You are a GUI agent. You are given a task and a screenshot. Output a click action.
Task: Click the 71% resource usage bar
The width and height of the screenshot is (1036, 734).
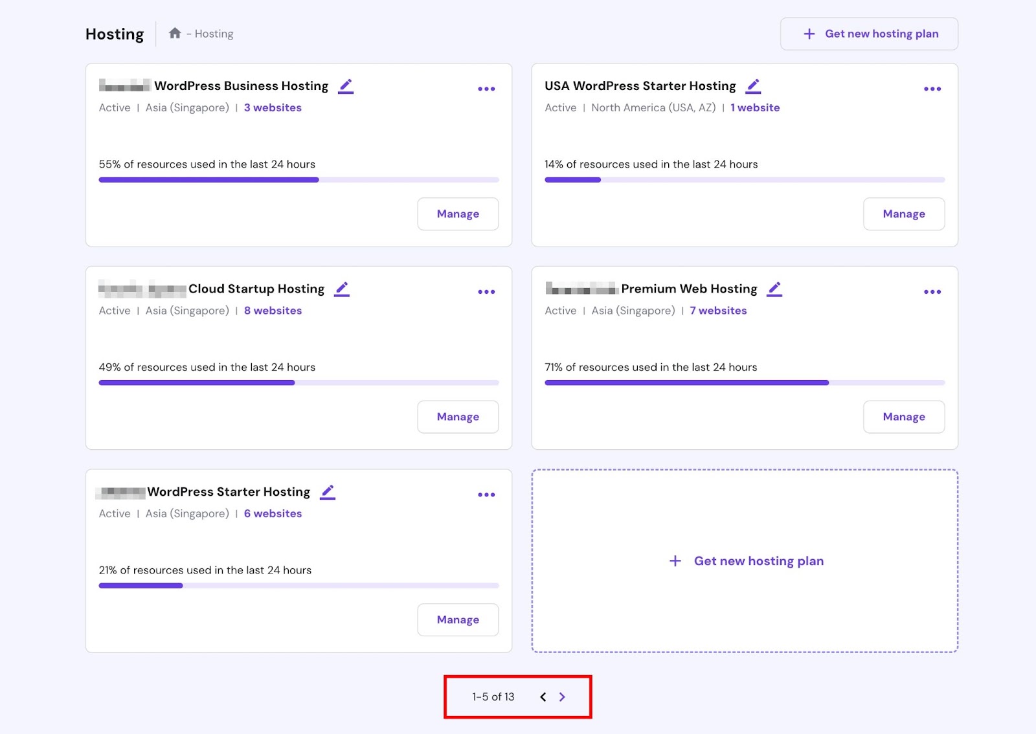[x=745, y=383]
